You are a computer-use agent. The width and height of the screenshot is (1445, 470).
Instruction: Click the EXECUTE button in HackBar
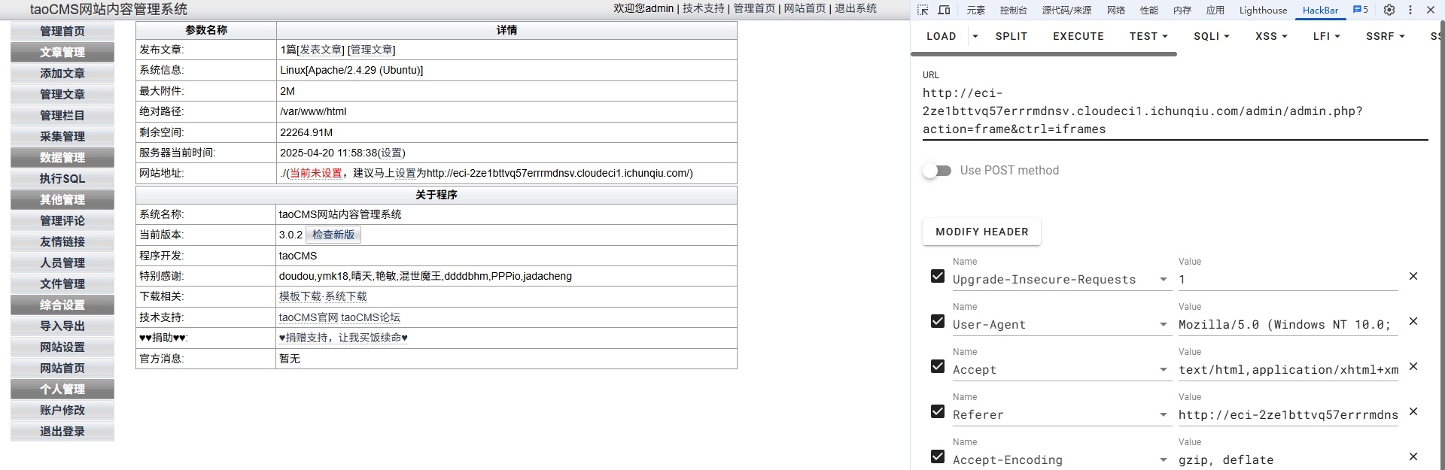tap(1078, 36)
